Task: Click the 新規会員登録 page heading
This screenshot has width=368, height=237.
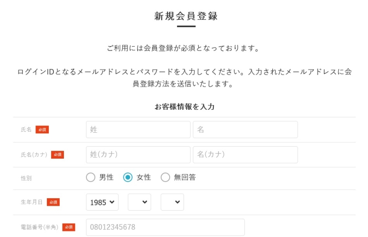Action: [x=186, y=16]
